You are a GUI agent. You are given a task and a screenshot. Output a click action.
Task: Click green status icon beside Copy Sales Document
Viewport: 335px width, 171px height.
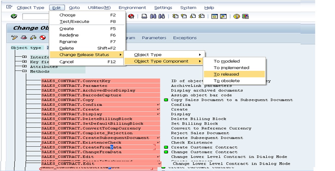point(166,100)
